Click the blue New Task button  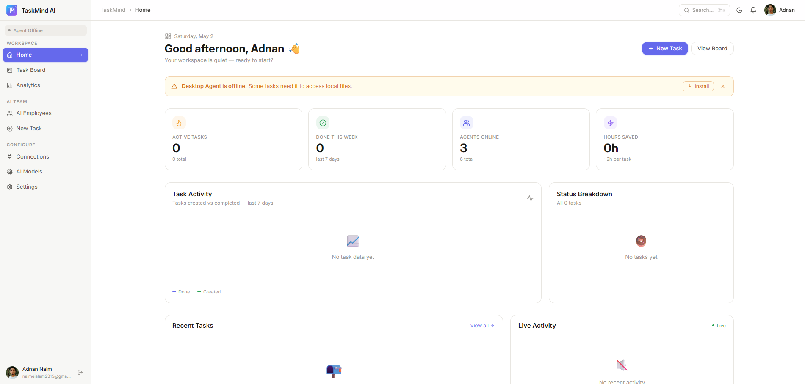point(665,49)
